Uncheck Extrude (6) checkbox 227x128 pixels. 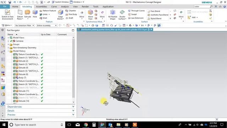point(14,74)
